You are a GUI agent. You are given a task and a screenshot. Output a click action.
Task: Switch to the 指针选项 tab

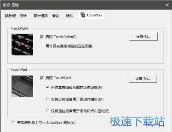tap(41, 16)
